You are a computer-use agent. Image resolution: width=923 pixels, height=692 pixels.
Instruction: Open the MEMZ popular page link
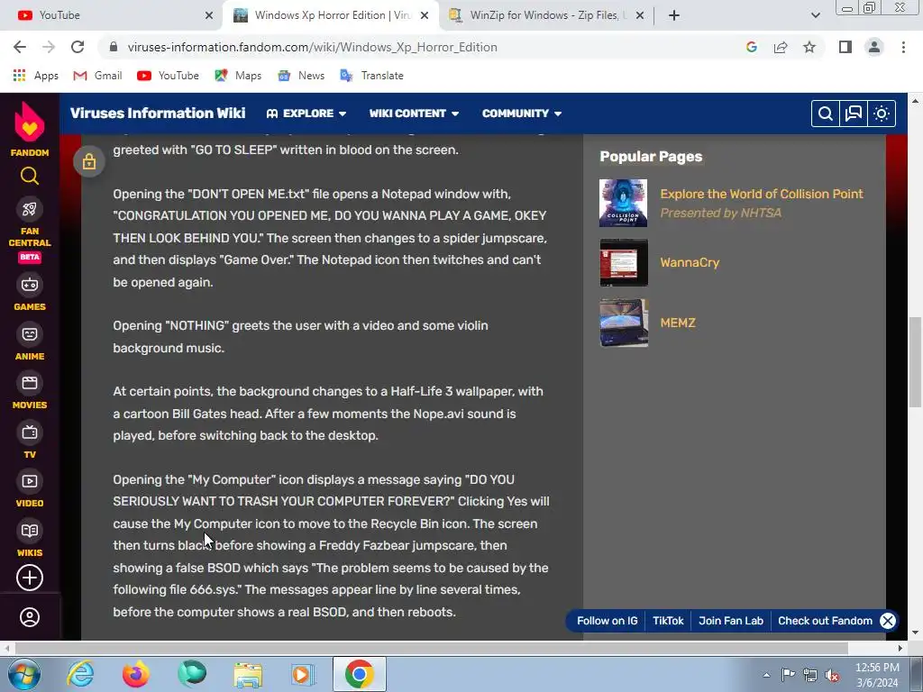tap(678, 323)
